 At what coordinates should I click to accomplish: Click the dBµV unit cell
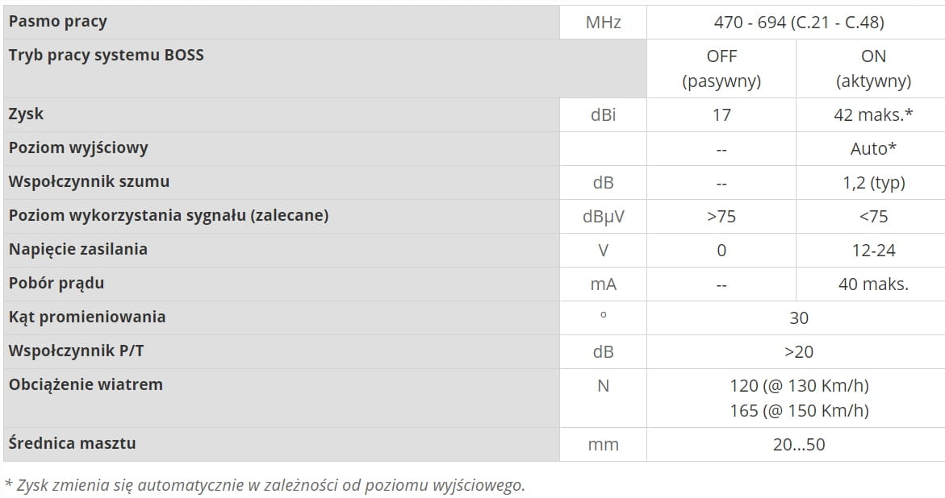[x=603, y=217]
